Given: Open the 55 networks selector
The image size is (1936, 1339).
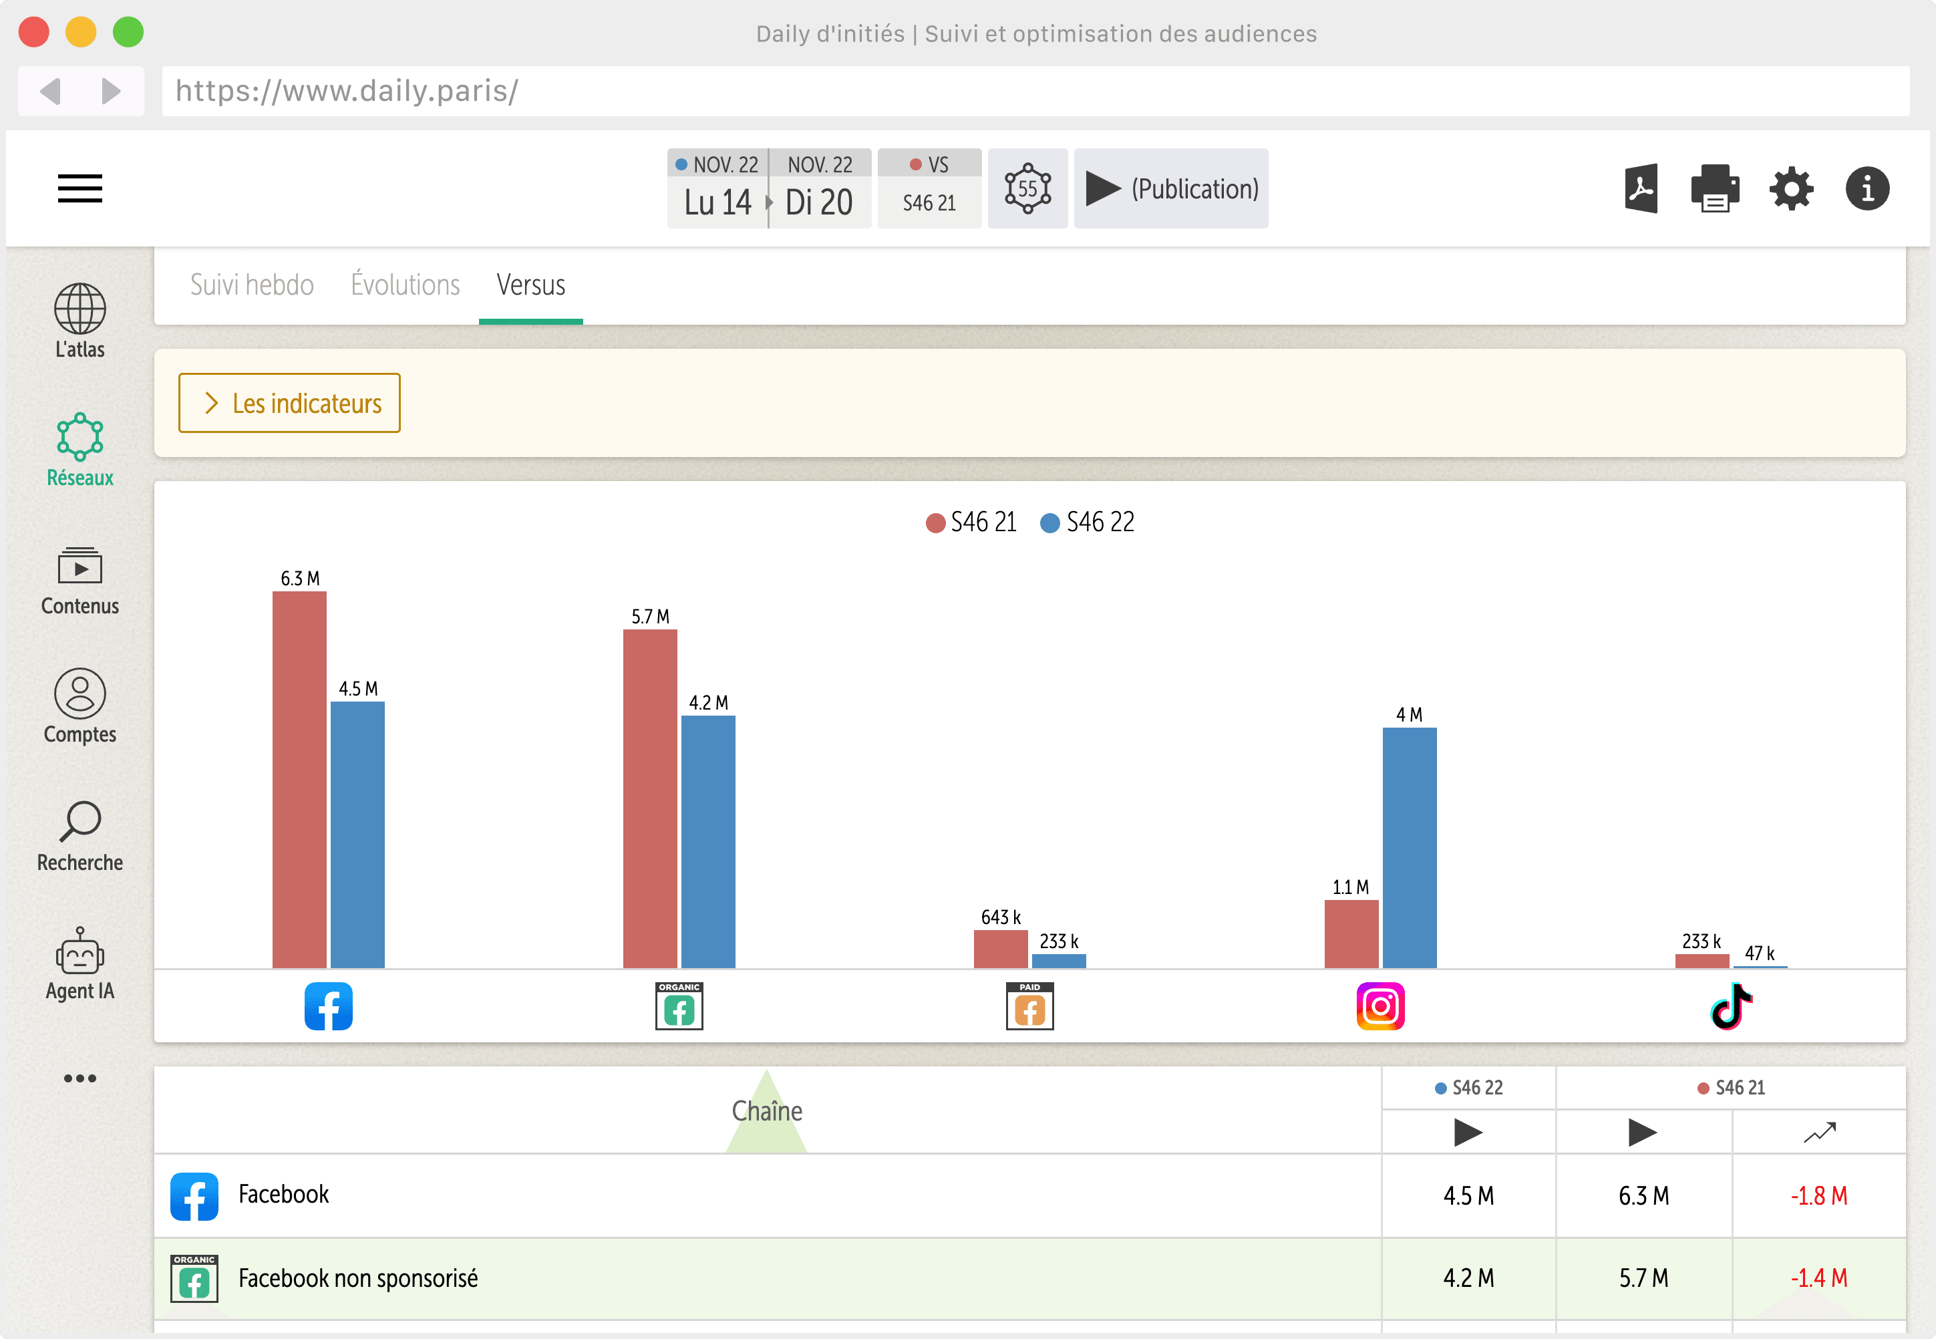Looking at the screenshot, I should click(x=1027, y=189).
